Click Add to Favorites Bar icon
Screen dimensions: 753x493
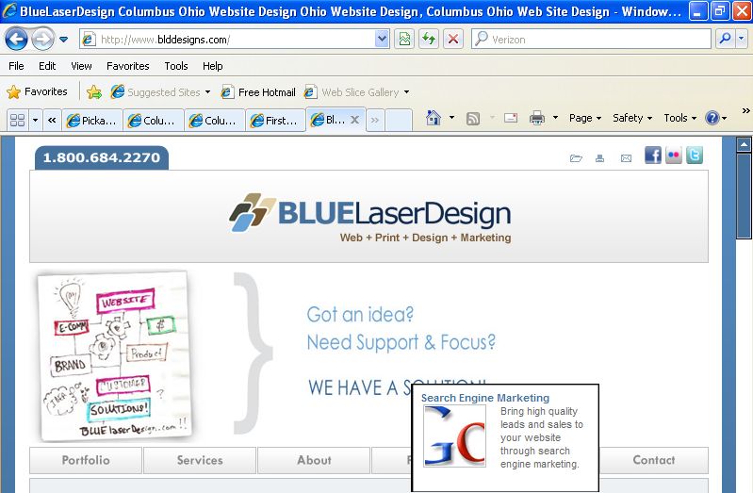pyautogui.click(x=94, y=91)
